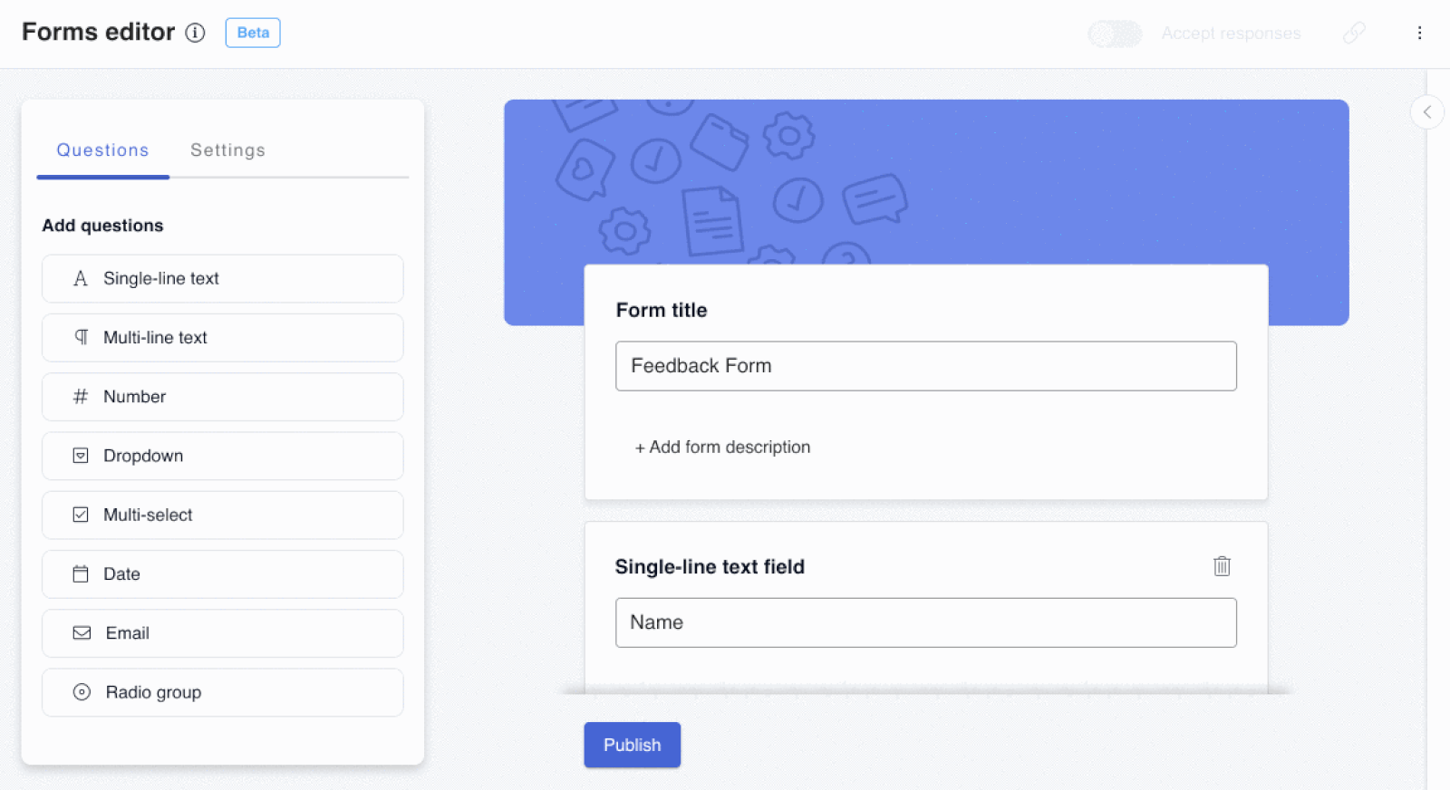Add a Dropdown question
This screenshot has height=790, width=1450.
(222, 456)
